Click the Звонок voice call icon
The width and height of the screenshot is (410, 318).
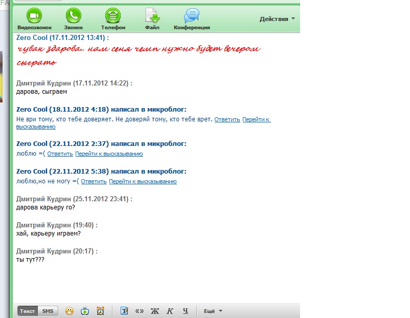click(x=73, y=16)
